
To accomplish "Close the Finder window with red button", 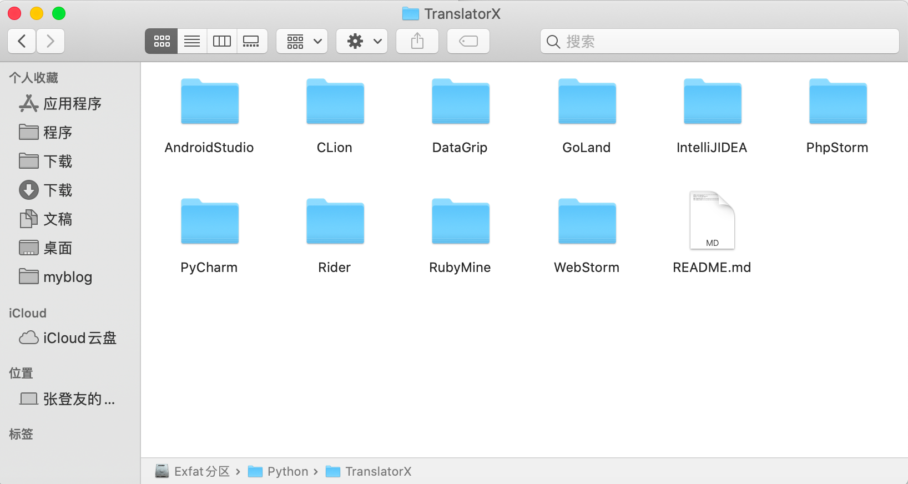I will (x=14, y=13).
